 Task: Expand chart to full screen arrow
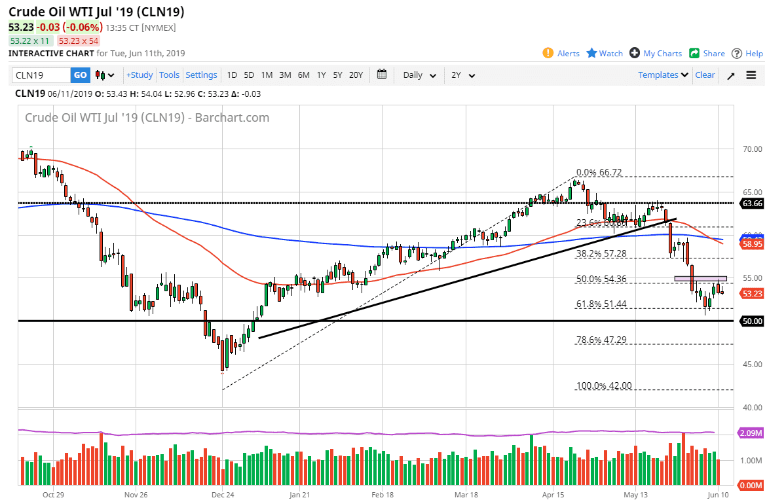(x=731, y=75)
